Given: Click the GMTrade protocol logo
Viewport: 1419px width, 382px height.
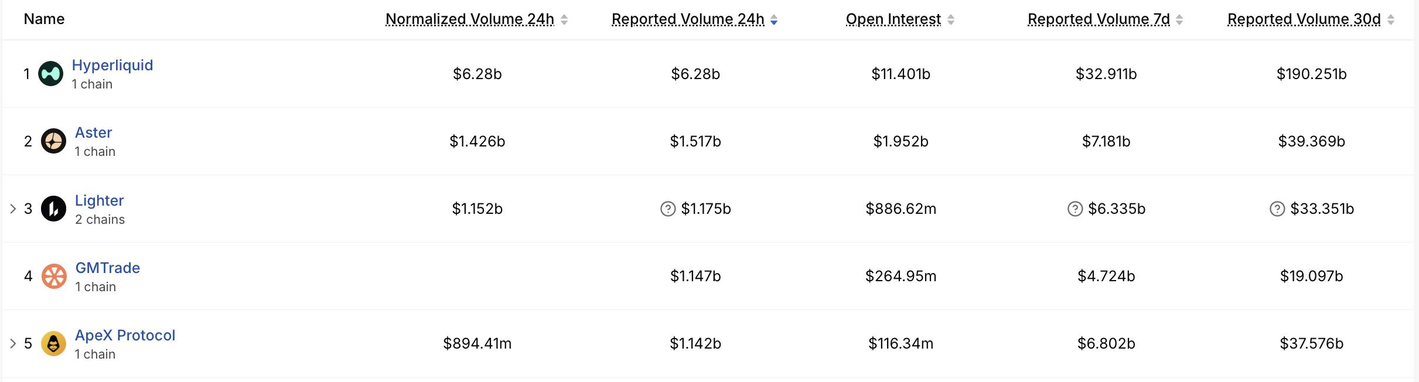Looking at the screenshot, I should point(54,276).
